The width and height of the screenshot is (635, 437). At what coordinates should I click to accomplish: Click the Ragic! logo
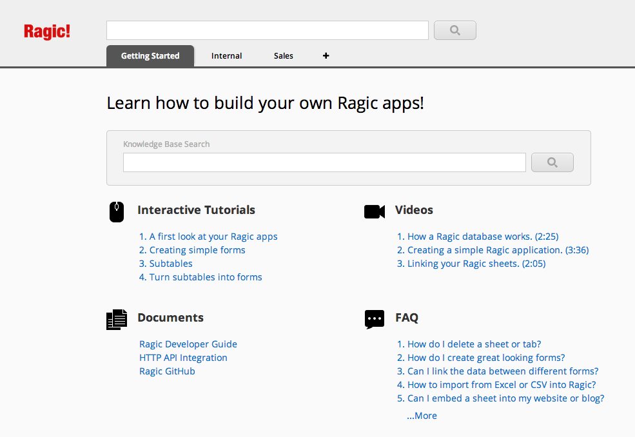click(47, 31)
